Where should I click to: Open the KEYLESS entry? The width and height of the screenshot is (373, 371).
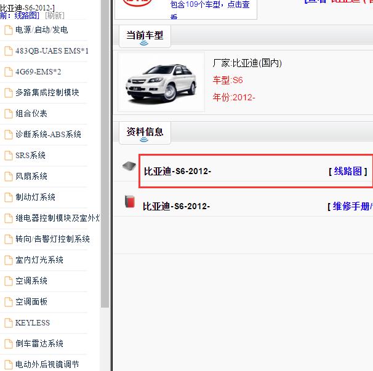pos(33,323)
